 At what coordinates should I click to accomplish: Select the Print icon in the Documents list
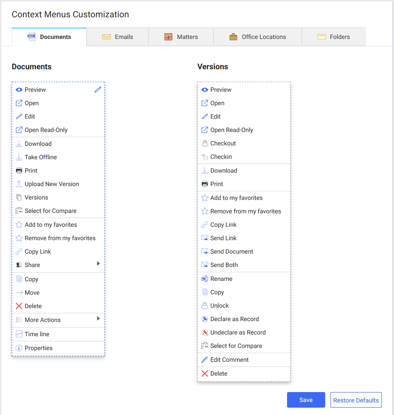(19, 171)
